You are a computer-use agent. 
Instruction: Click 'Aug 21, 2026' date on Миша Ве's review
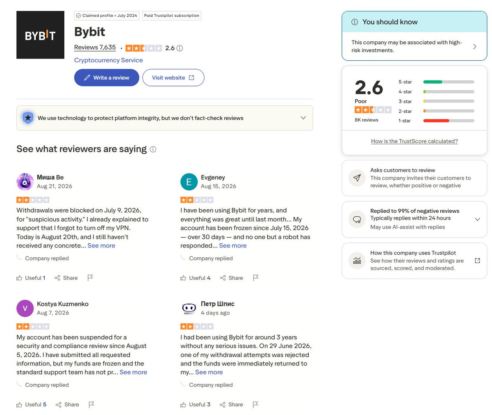coord(55,186)
